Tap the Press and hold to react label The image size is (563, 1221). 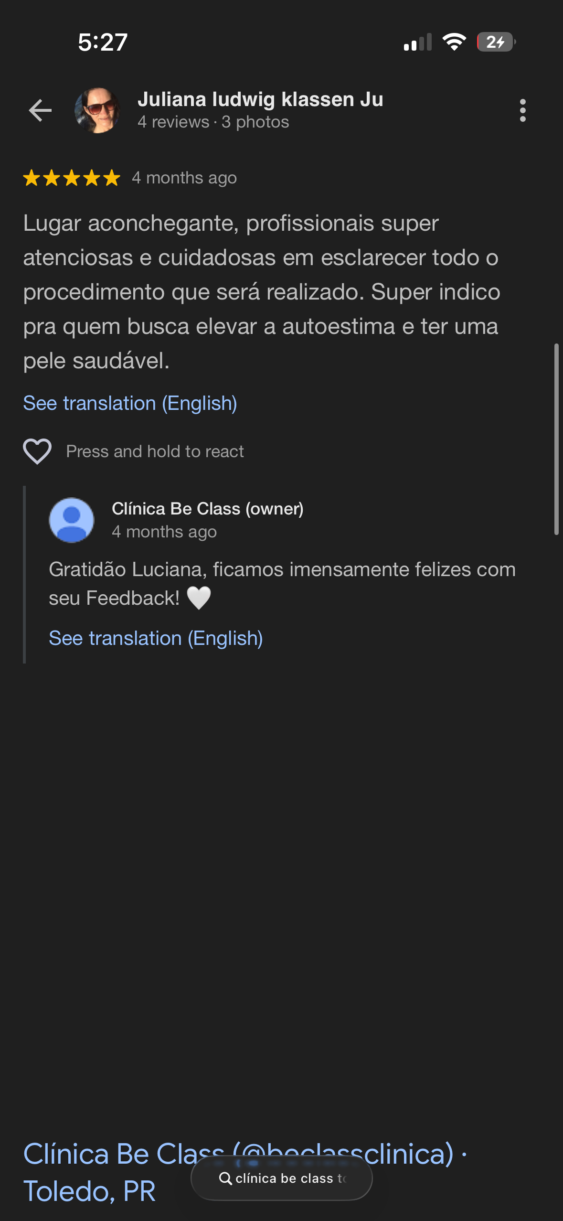coord(155,451)
